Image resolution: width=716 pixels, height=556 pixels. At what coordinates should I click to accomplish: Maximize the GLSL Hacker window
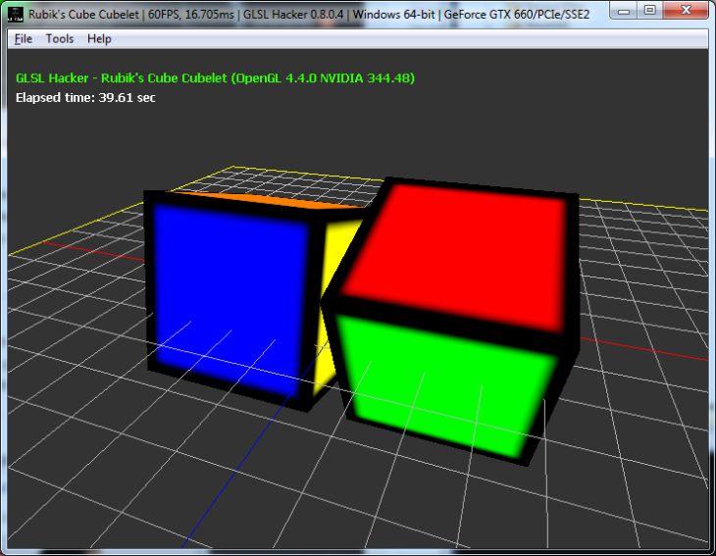650,10
